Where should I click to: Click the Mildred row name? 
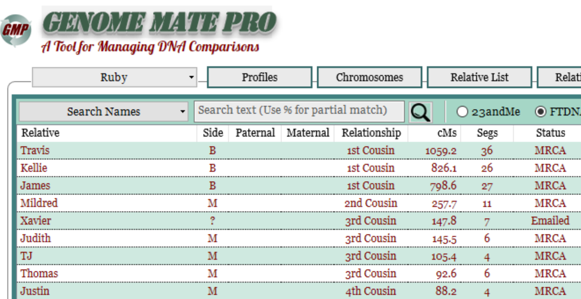point(39,203)
